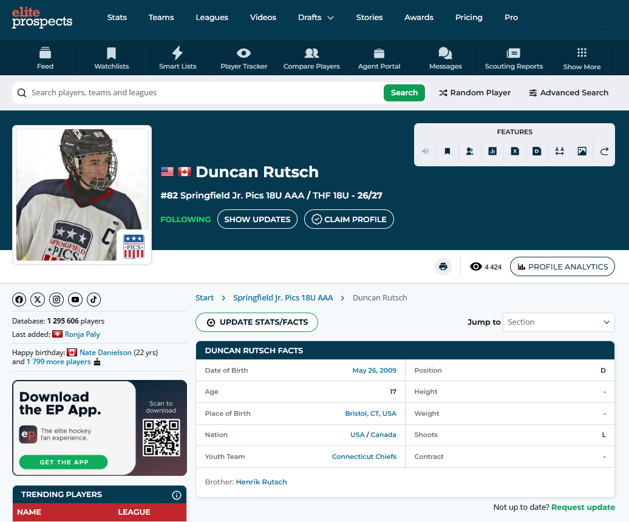Open Ronja Paly player link
The height and width of the screenshot is (522, 629).
coord(82,334)
